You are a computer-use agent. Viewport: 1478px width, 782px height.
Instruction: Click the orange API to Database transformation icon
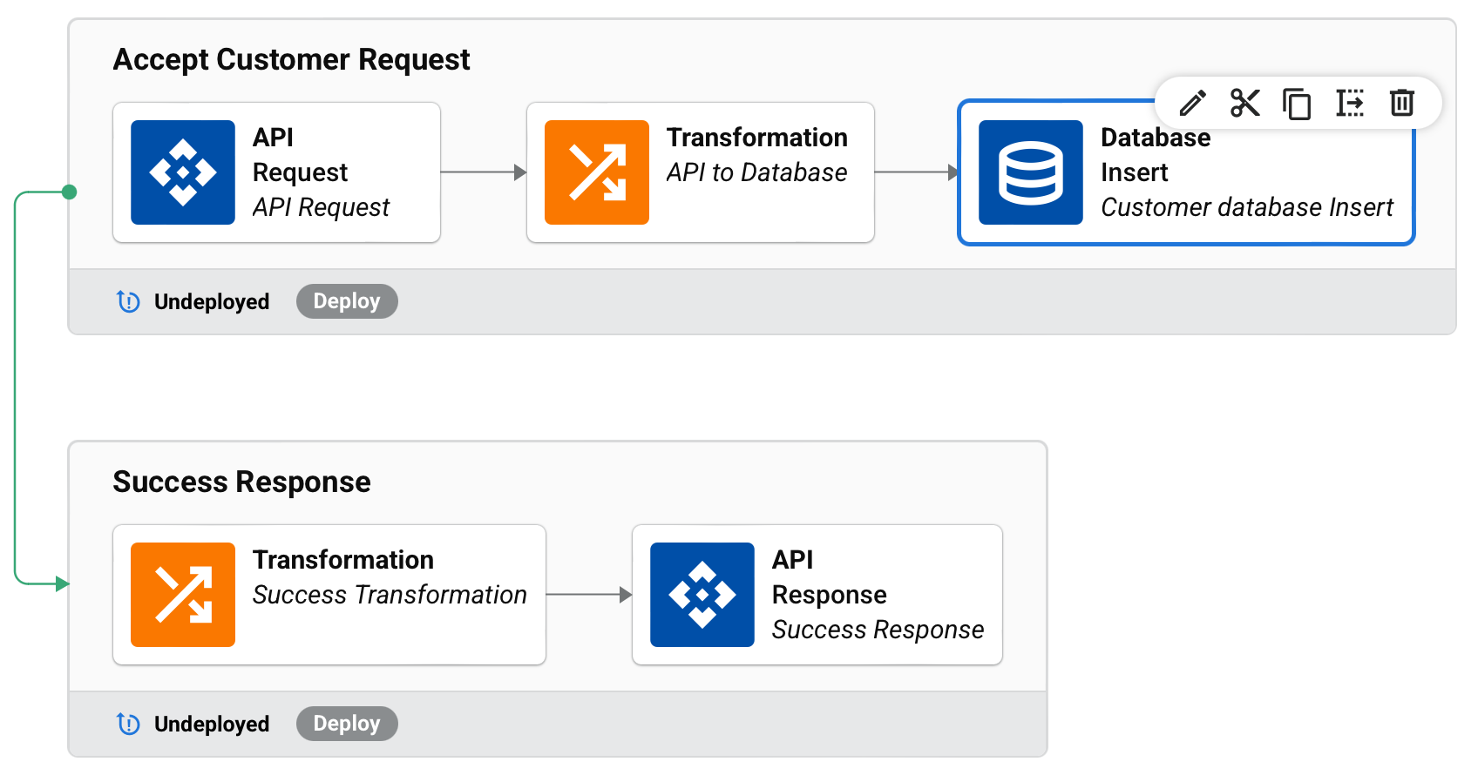pos(597,172)
